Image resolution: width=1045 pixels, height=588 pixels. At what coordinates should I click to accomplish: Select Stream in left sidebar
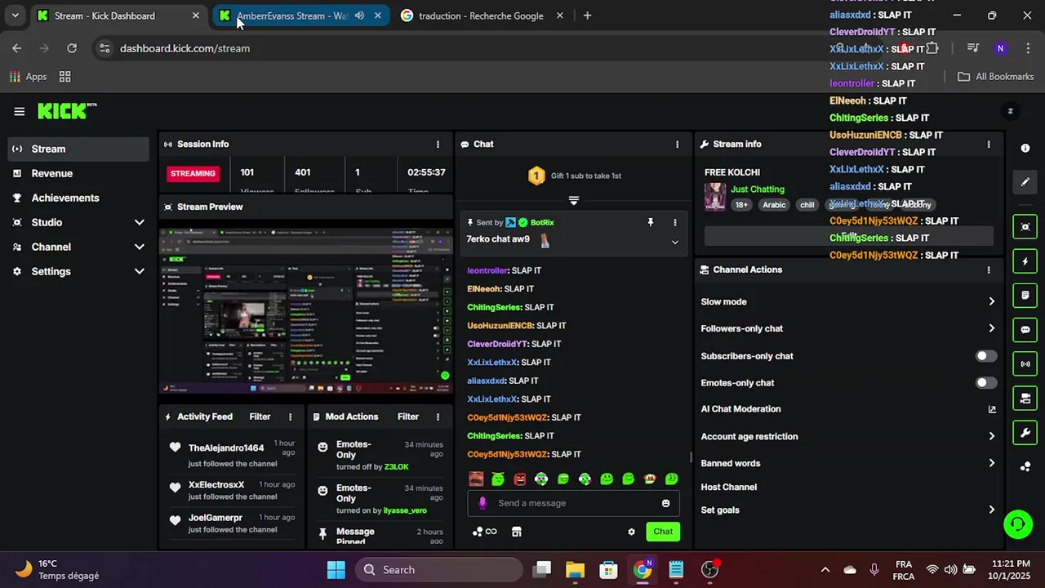tap(78, 149)
